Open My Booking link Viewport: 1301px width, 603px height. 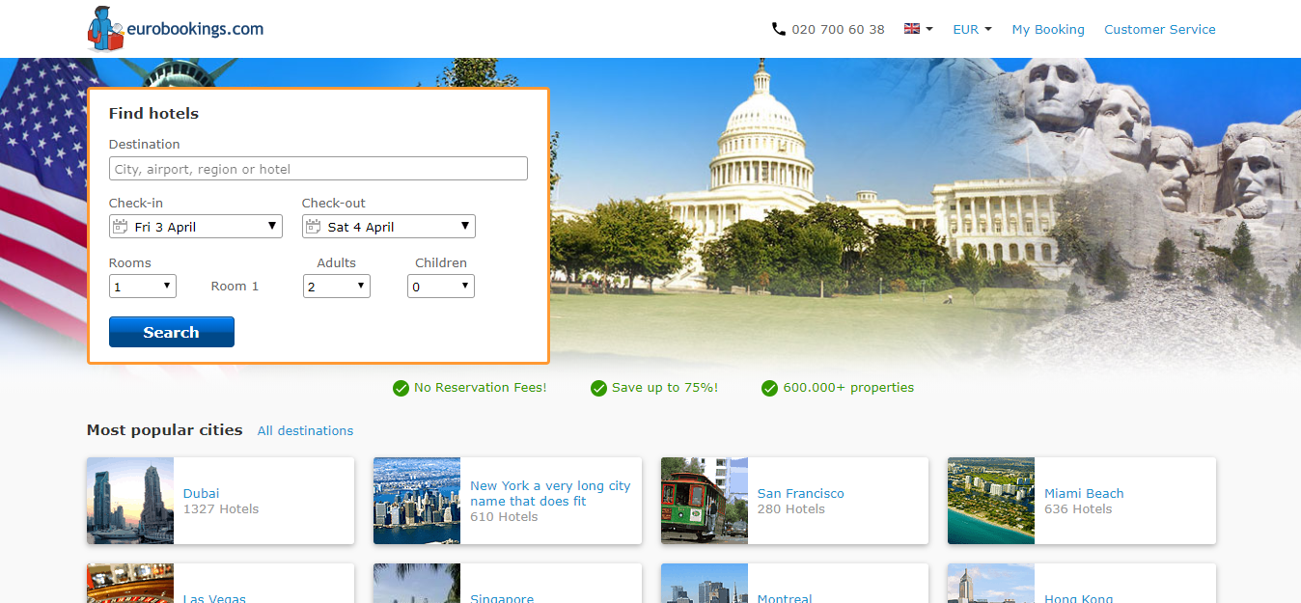(1048, 29)
